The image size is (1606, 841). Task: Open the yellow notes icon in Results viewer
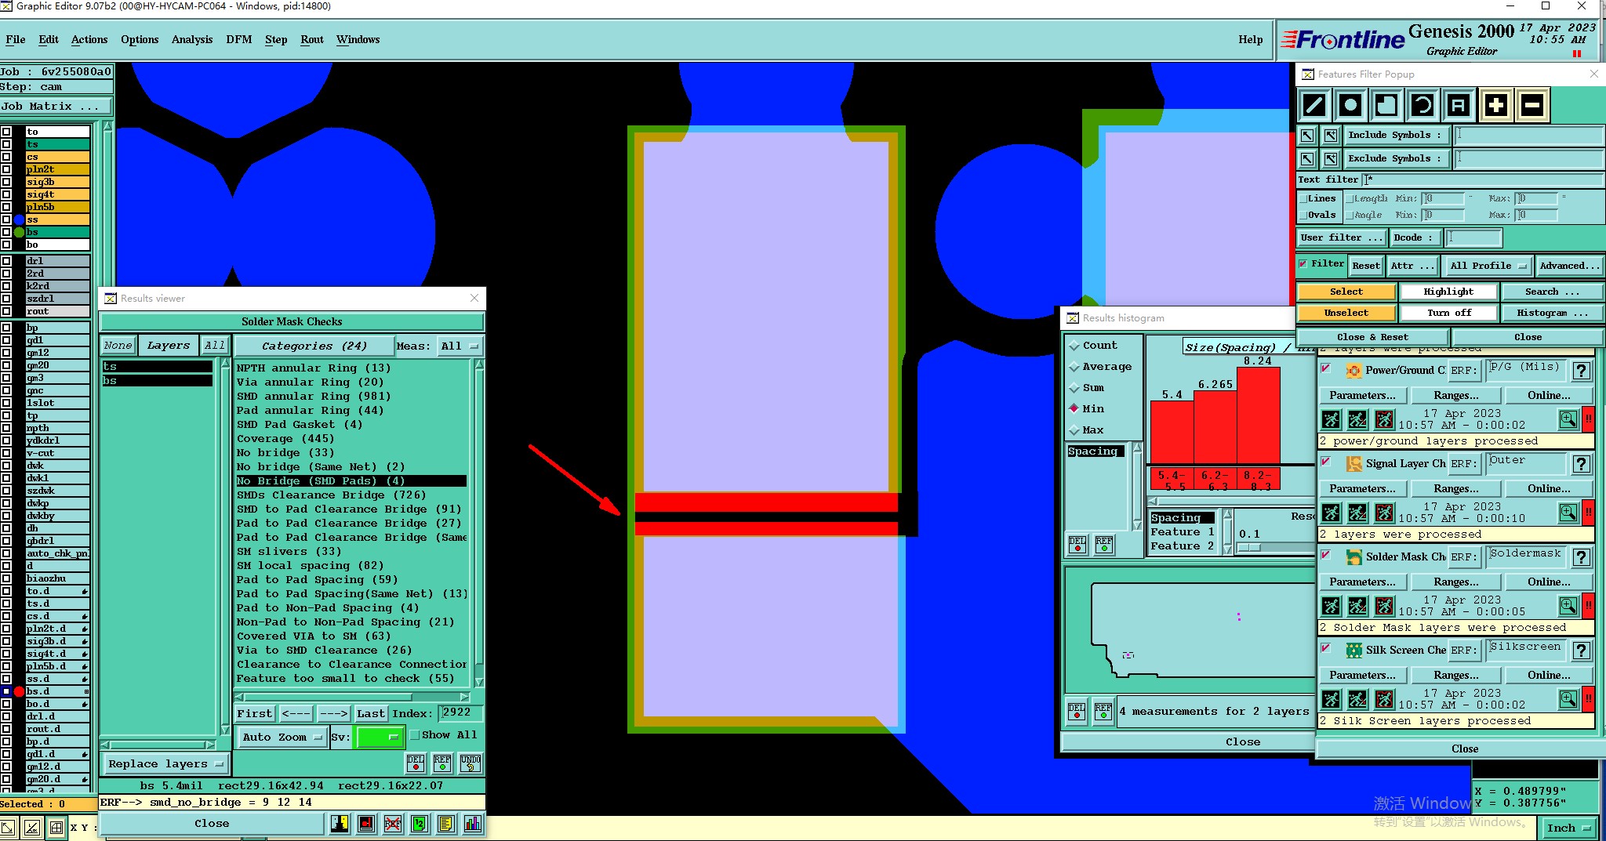tap(446, 824)
